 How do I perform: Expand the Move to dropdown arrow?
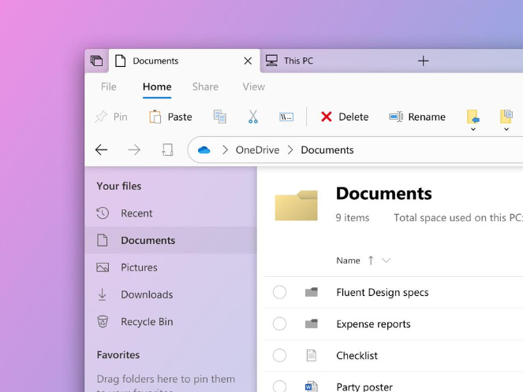coord(473,129)
